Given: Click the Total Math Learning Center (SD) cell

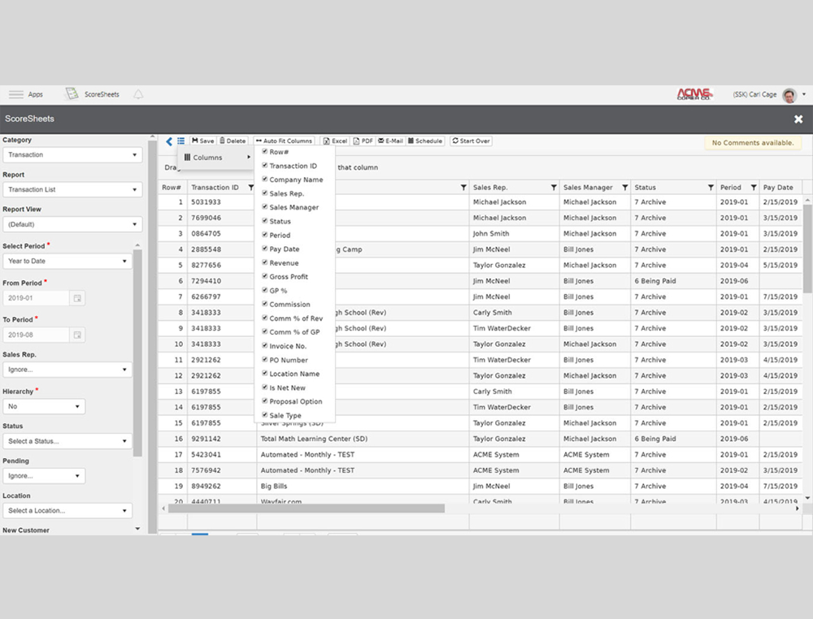Looking at the screenshot, I should pos(363,439).
